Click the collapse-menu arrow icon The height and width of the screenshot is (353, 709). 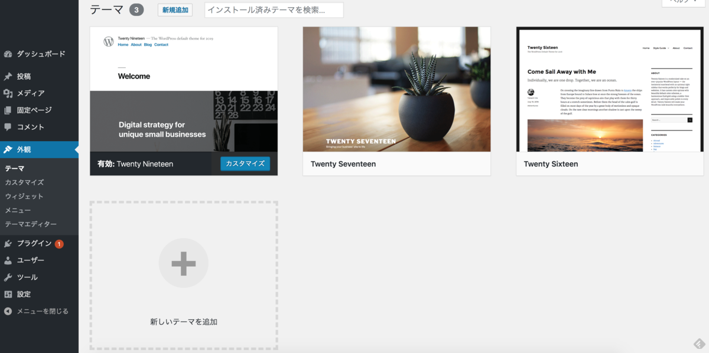tap(8, 311)
